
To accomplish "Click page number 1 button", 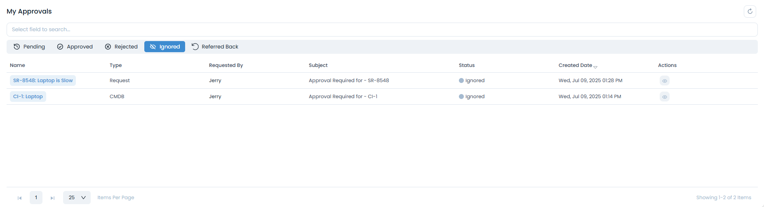I will point(36,198).
